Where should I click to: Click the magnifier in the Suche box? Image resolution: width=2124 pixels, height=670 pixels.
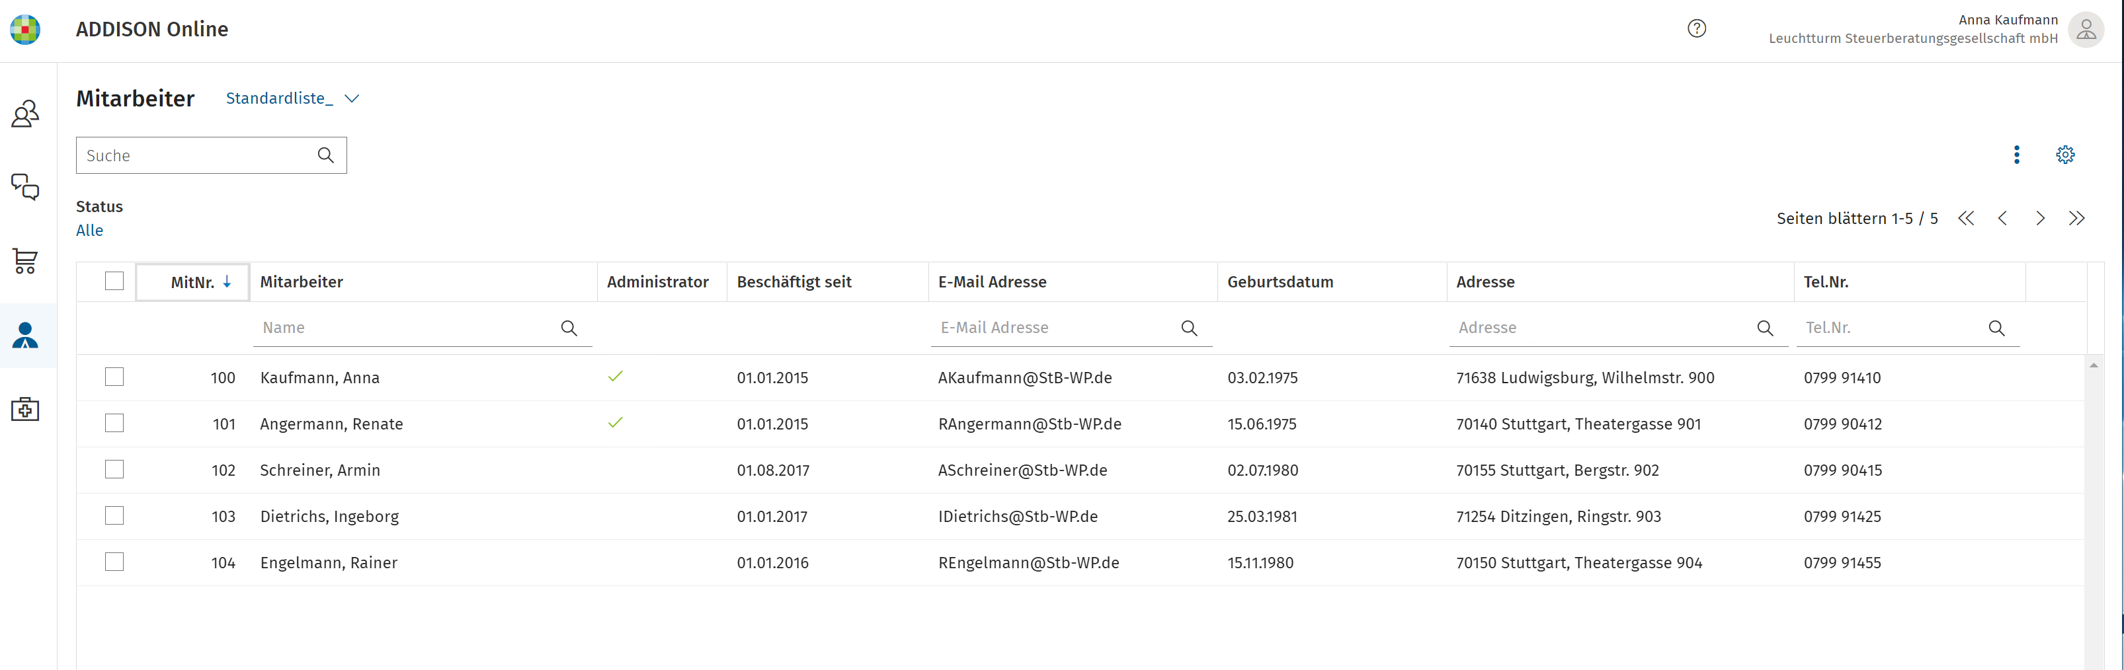[326, 156]
